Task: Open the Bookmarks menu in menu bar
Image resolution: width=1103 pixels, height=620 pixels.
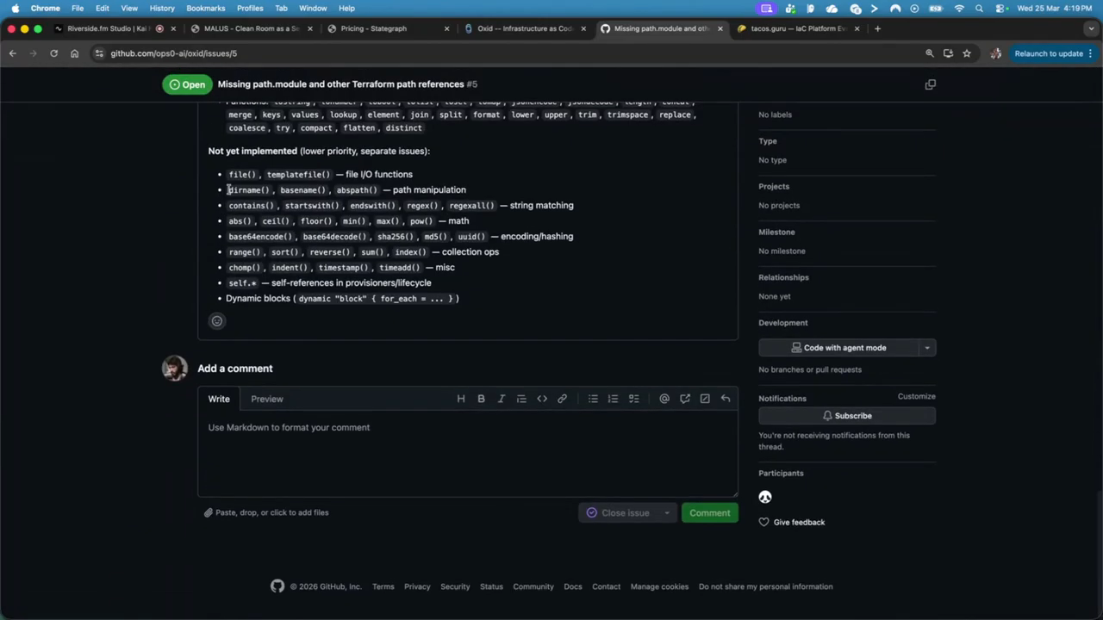Action: (205, 8)
